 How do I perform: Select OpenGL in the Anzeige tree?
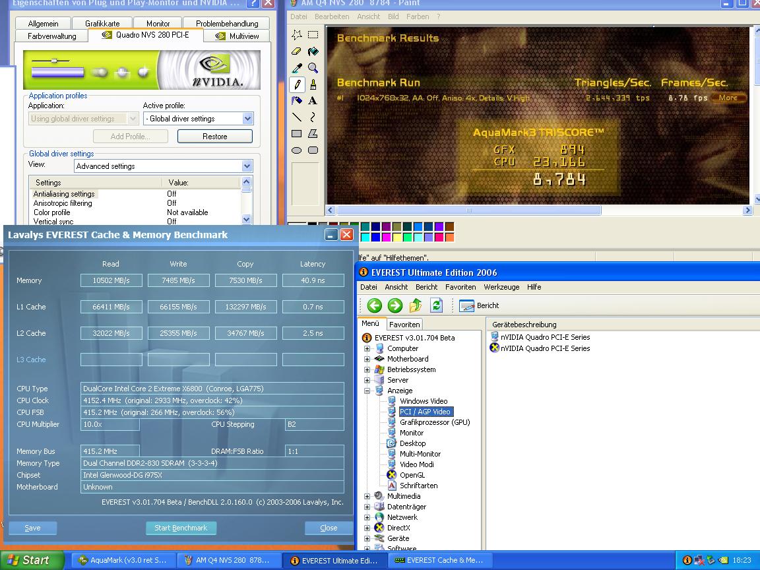[412, 475]
